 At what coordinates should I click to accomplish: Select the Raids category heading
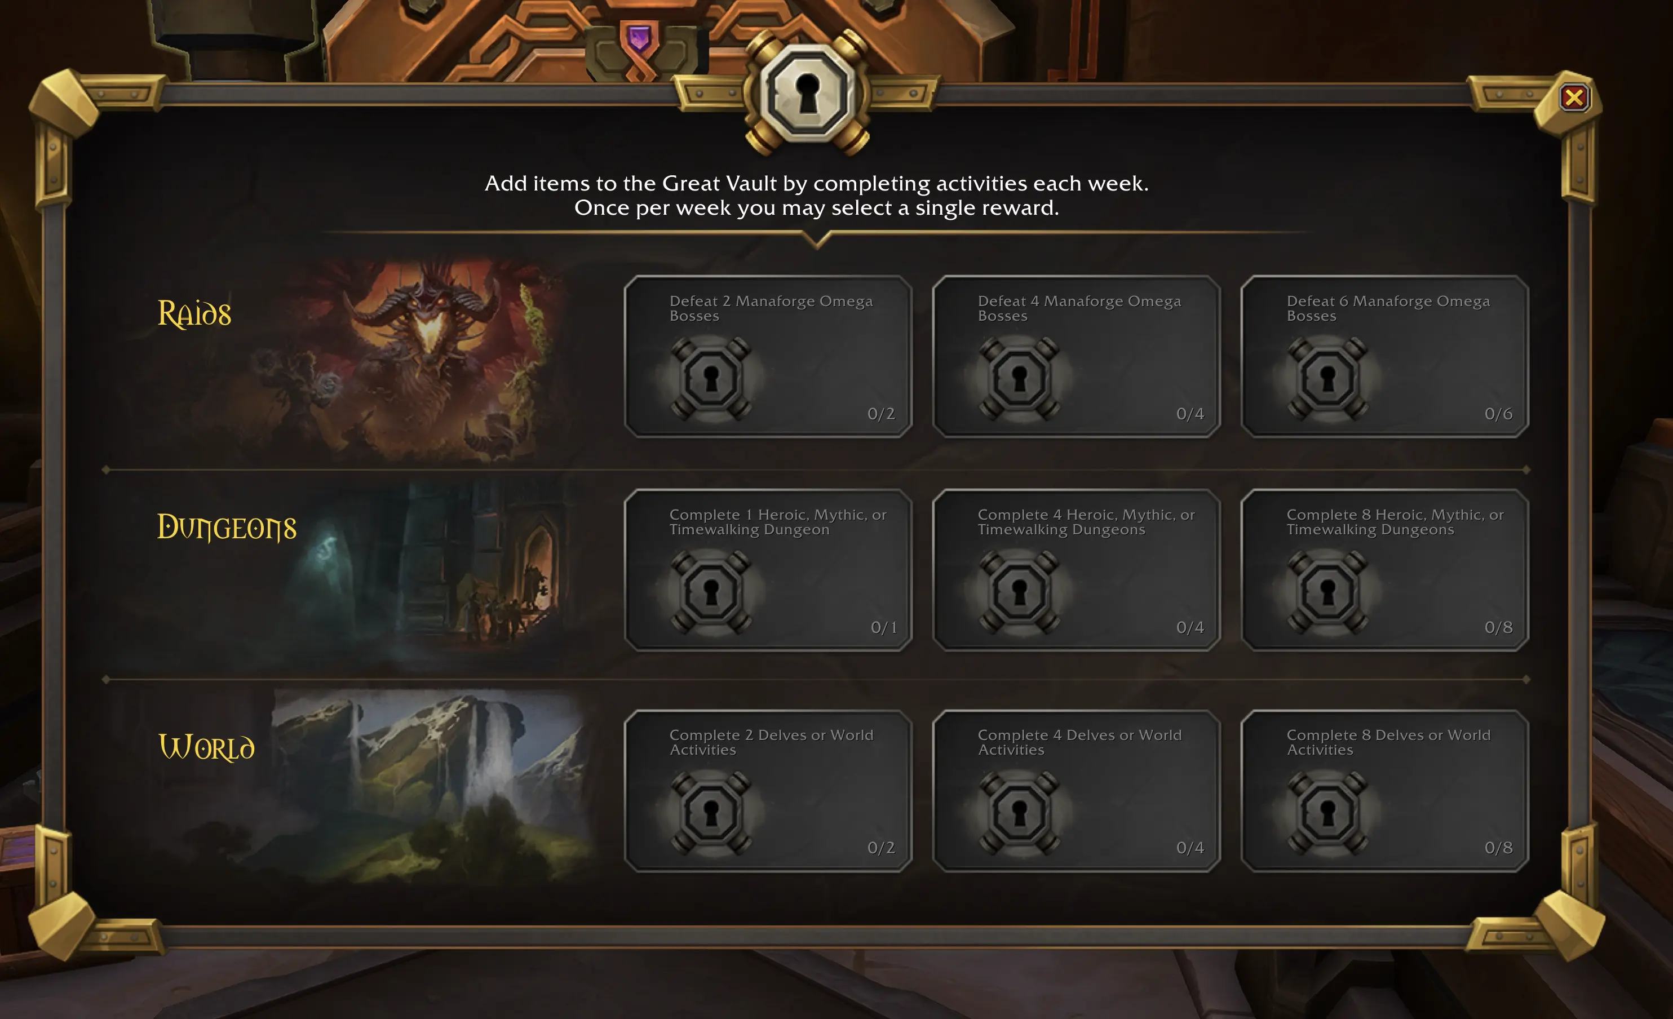click(x=194, y=313)
